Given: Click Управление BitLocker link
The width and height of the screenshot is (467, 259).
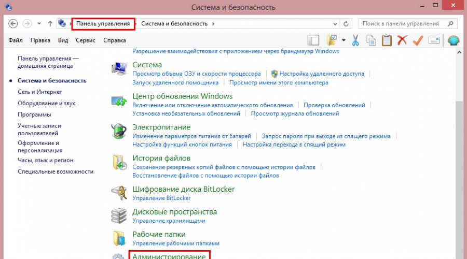Looking at the screenshot, I should click(x=161, y=198).
